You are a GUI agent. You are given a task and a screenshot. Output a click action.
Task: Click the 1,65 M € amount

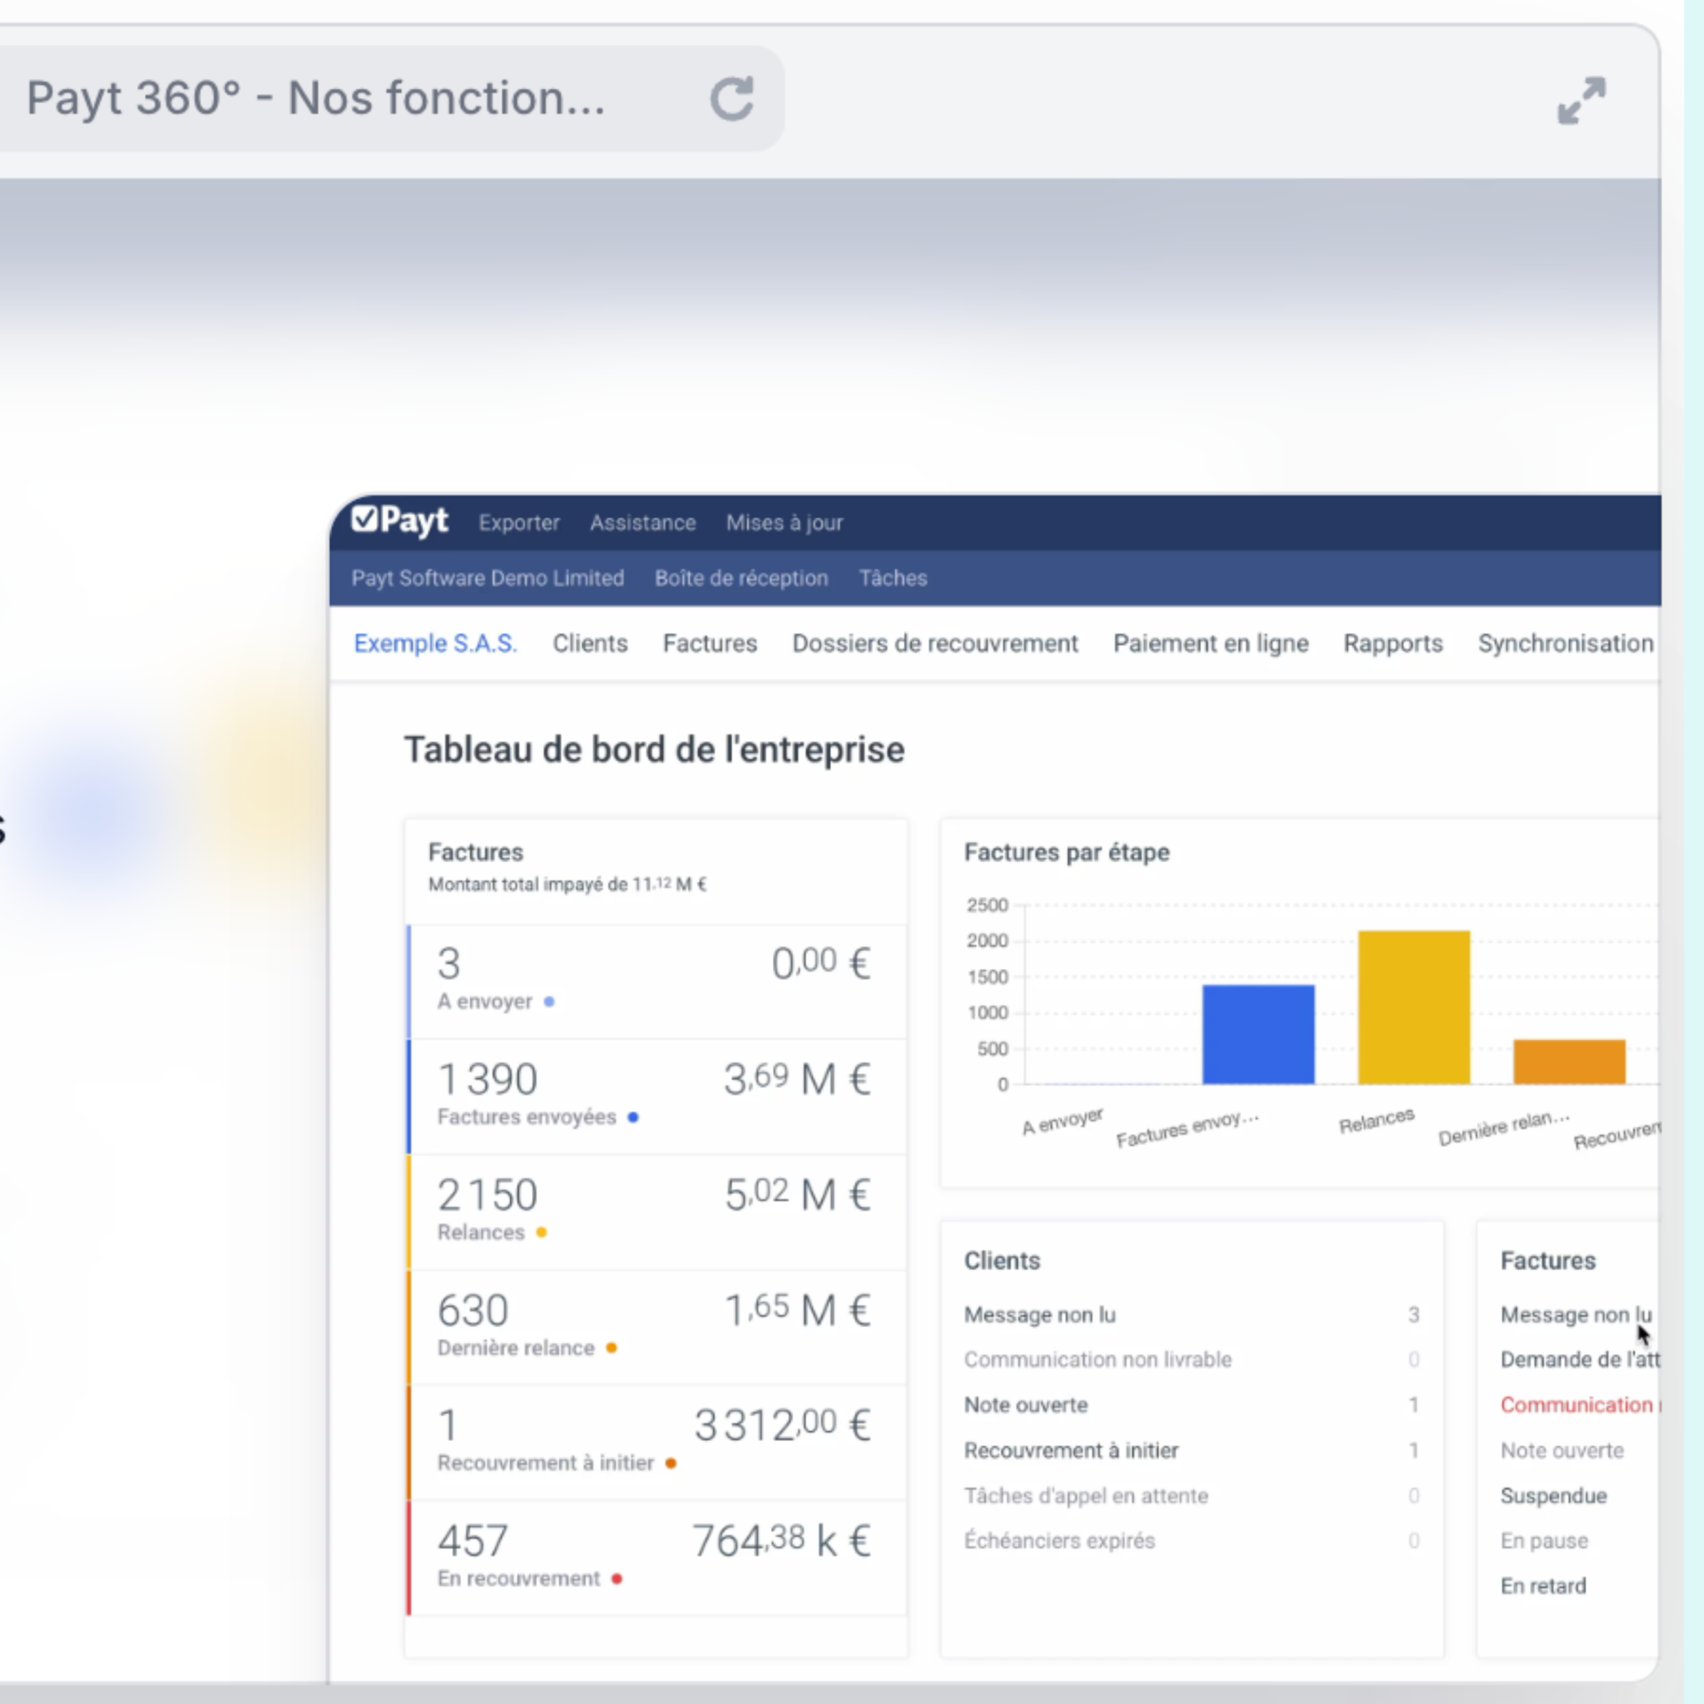click(797, 1309)
